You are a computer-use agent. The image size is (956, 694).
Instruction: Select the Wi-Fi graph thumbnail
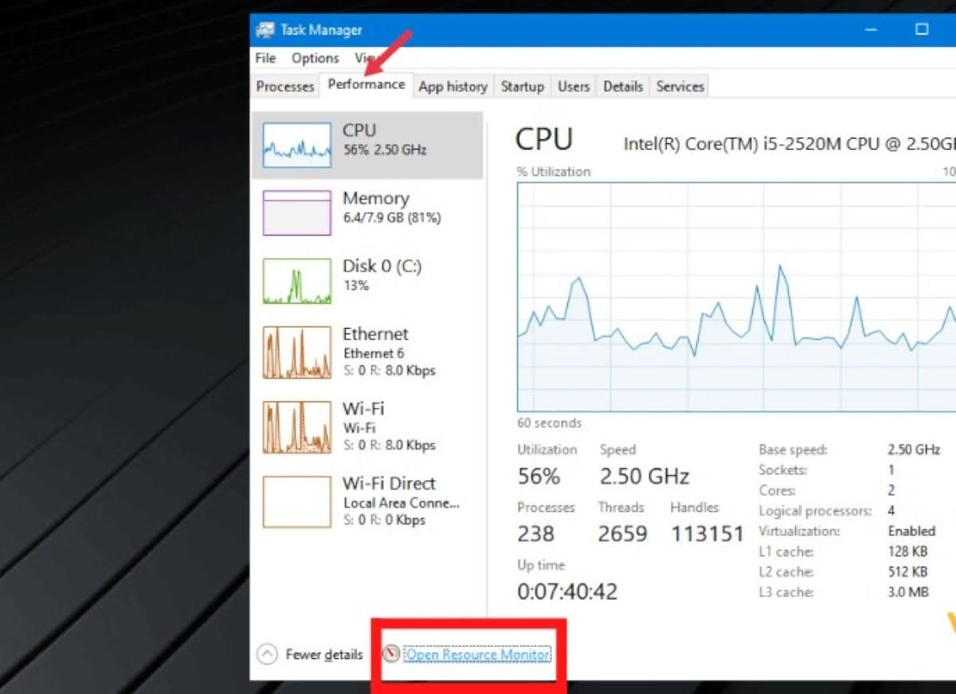tap(297, 427)
